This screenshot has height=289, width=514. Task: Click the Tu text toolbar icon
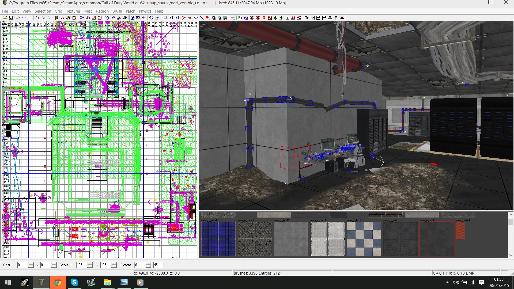[307, 18]
